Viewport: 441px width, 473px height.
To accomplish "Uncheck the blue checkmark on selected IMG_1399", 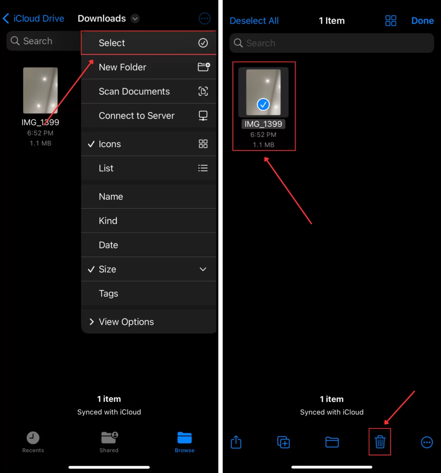I will pos(263,104).
